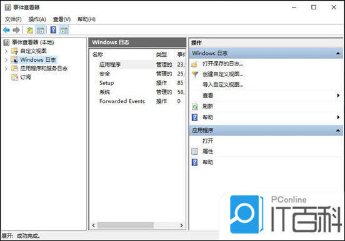Click 打开保存的日志... action link
345x241 pixels.
(x=223, y=64)
